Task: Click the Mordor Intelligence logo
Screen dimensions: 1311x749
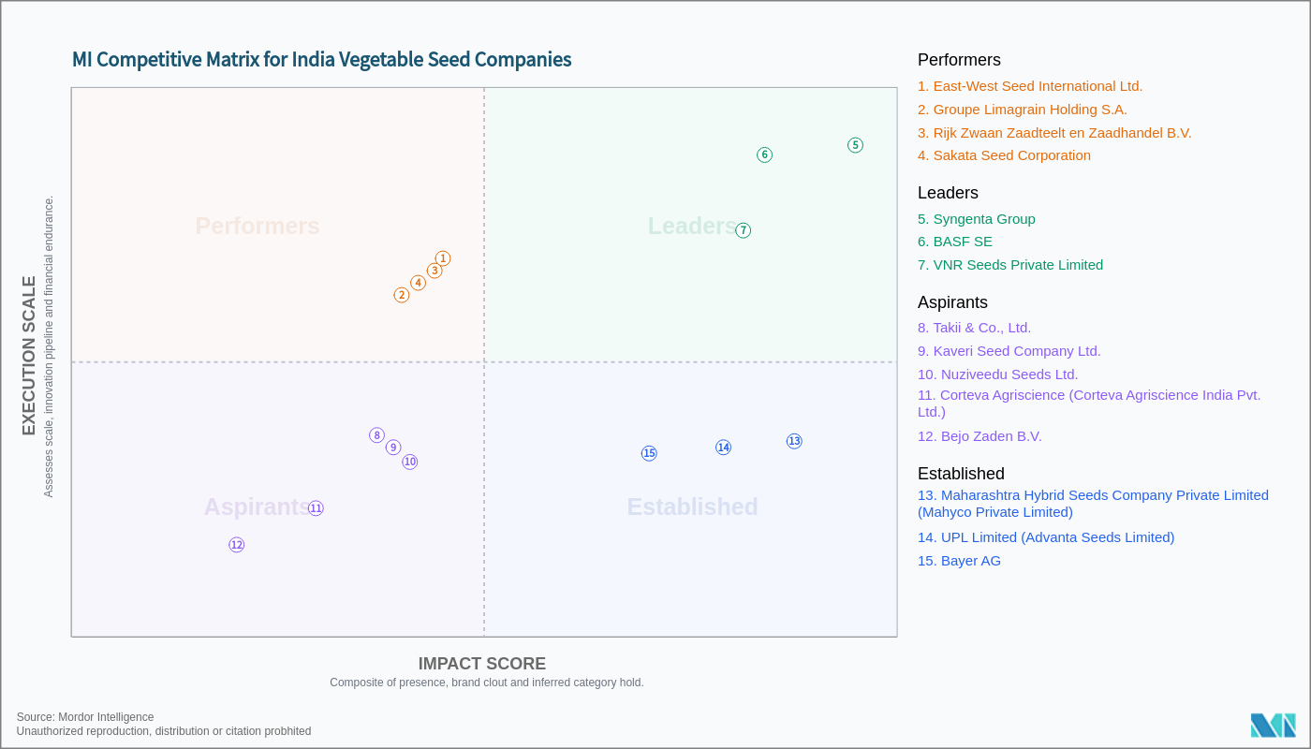Action: pyautogui.click(x=1273, y=726)
